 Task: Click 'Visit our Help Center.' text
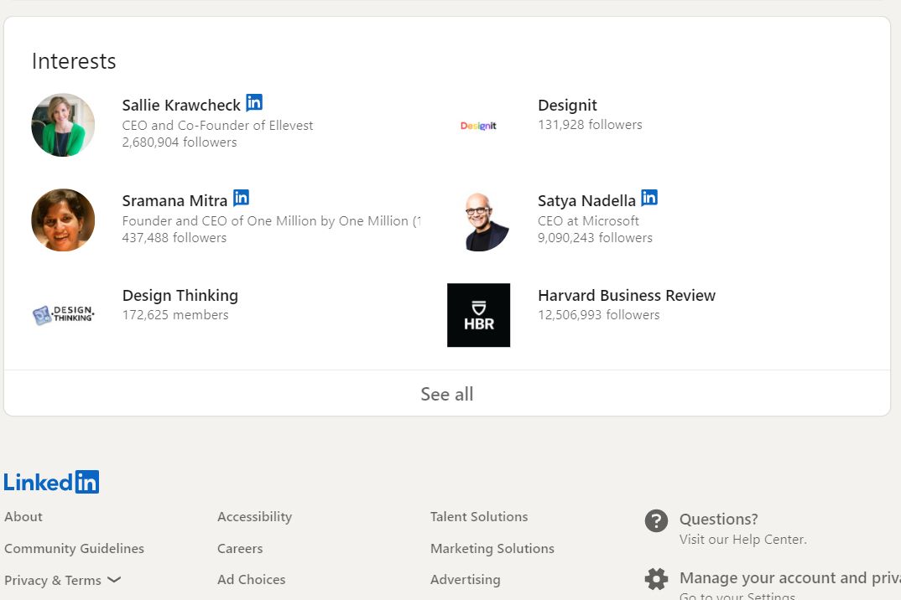(743, 539)
